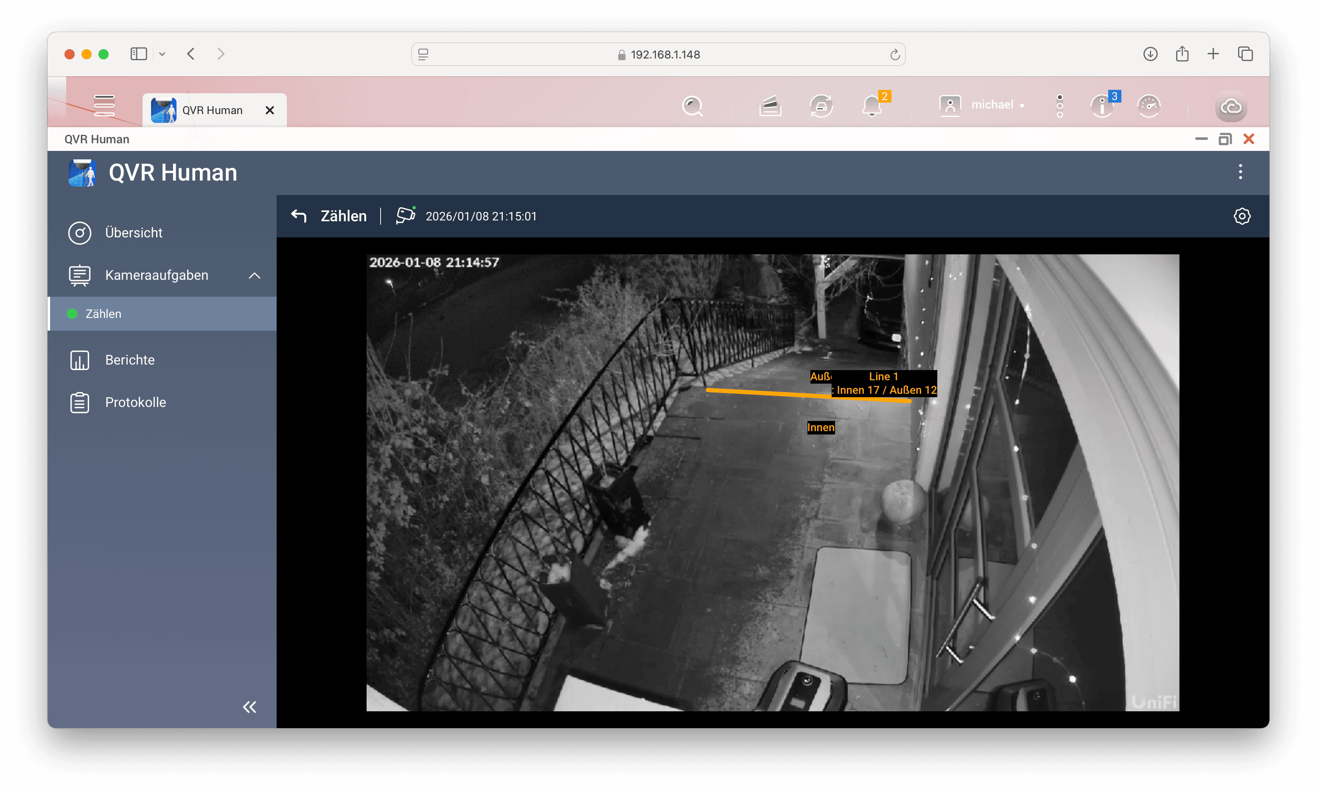Click the QTS search magnifier icon
The image size is (1317, 791).
pos(692,106)
